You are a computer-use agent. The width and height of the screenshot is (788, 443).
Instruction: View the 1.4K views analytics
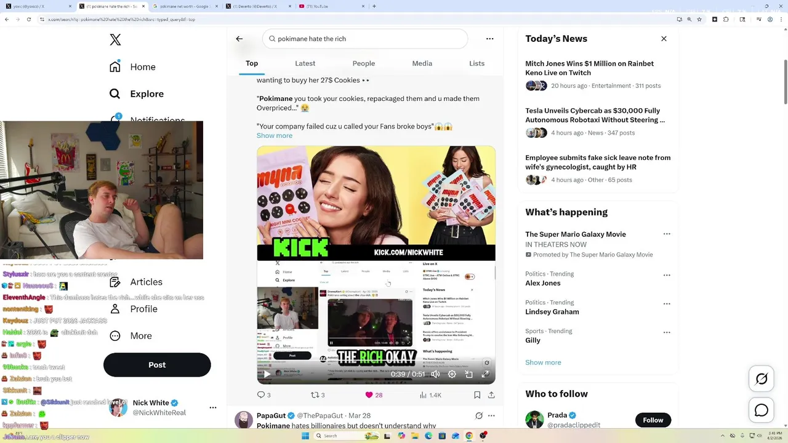click(430, 395)
